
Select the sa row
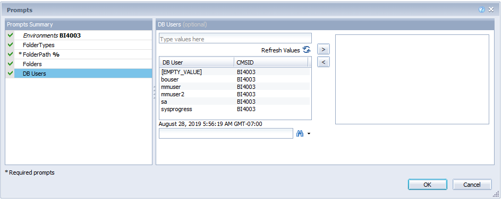click(235, 102)
